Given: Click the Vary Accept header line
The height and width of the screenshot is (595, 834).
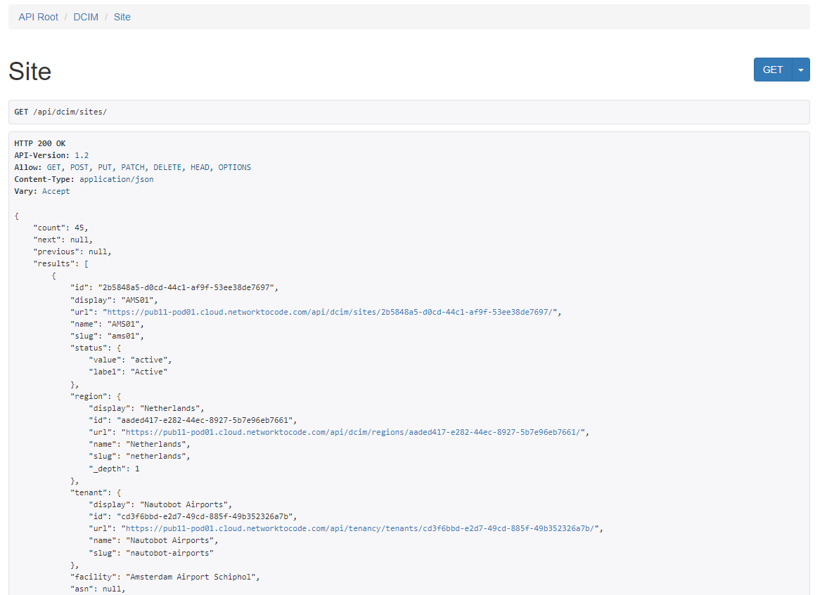Looking at the screenshot, I should coord(42,191).
